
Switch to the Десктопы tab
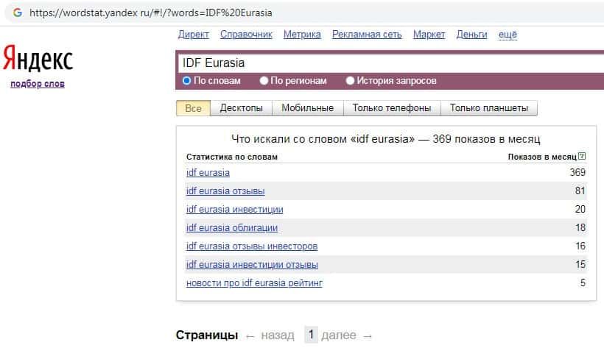241,108
